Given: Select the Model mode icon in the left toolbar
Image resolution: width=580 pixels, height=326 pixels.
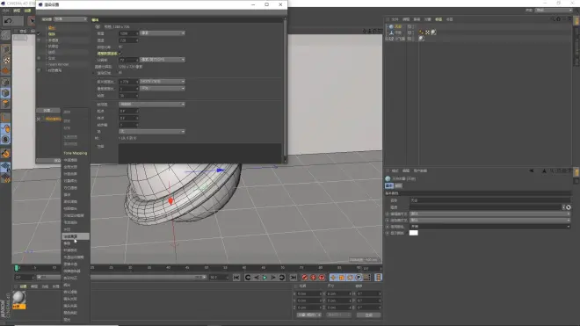Looking at the screenshot, I should pos(5,49).
